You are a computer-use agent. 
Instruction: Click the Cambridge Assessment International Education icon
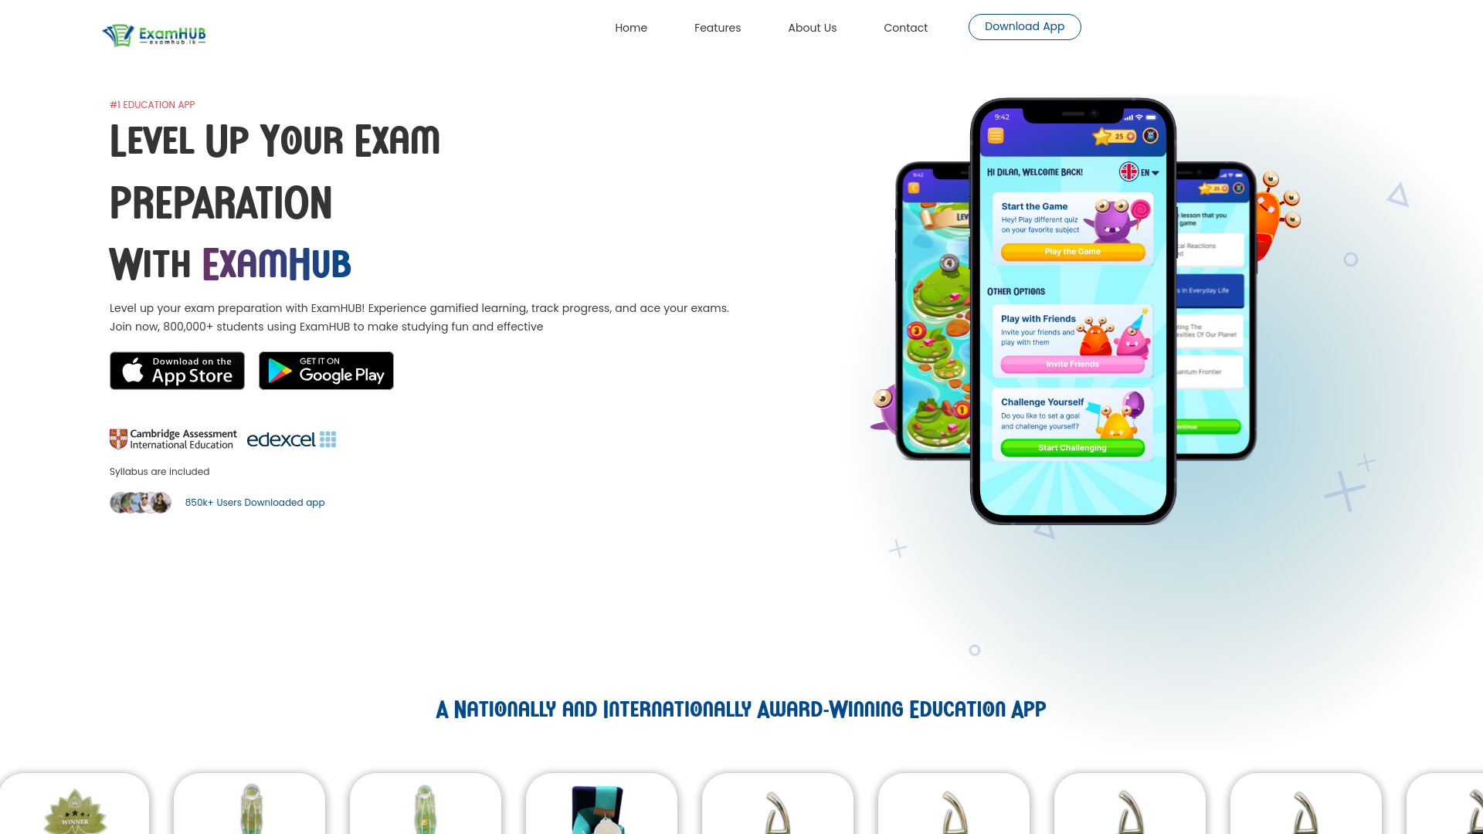click(172, 439)
